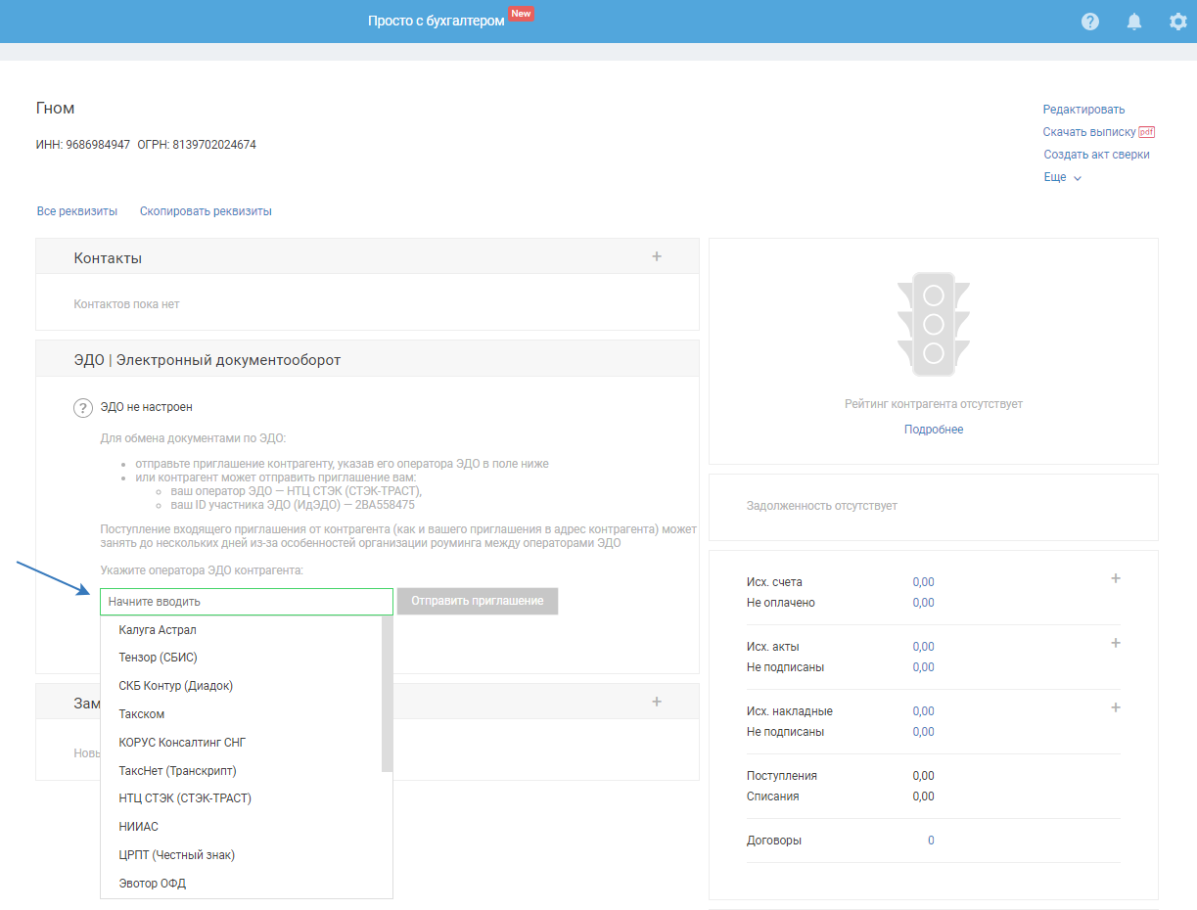Click Редактировать link
The width and height of the screenshot is (1197, 910).
point(1084,110)
